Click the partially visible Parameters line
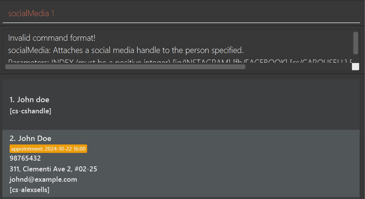This screenshot has height=199, width=365. [180, 61]
